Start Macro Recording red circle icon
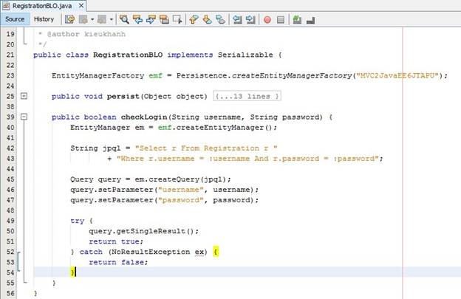The width and height of the screenshot is (461, 299). tap(267, 20)
